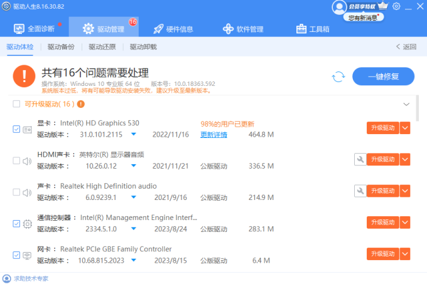This screenshot has width=427, height=284.
Task: Click the 求助技术专家 link
Action: coord(31,278)
